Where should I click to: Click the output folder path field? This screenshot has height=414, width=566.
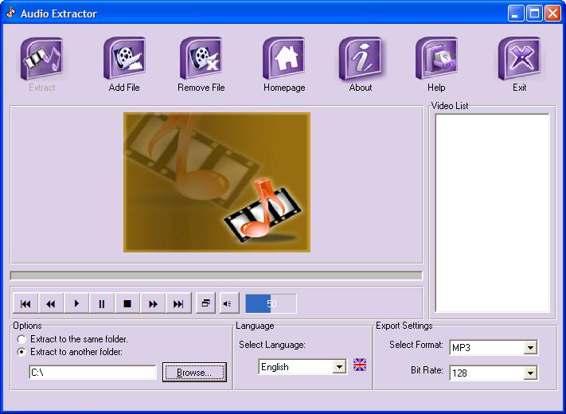(x=92, y=372)
